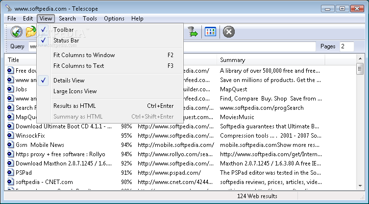Click the http://www.cnet.com/4244... URL cell

175,182
